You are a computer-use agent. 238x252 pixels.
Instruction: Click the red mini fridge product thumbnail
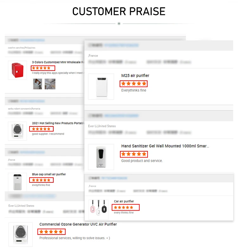coord(17,70)
